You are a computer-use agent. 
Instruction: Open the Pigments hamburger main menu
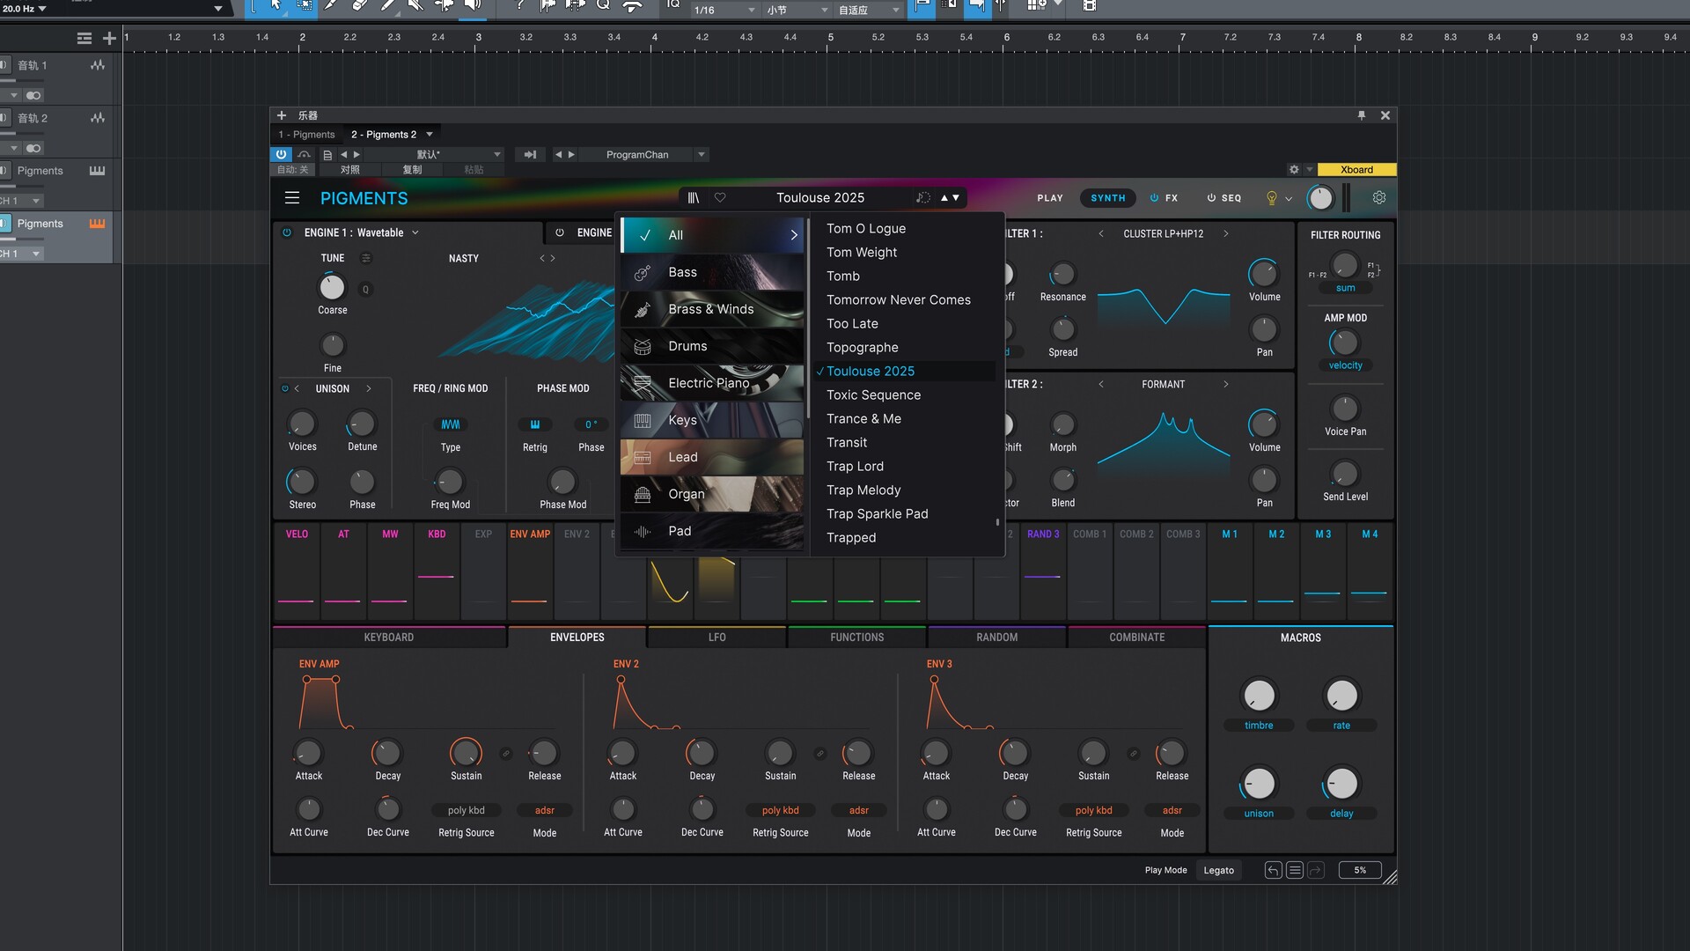(x=292, y=198)
